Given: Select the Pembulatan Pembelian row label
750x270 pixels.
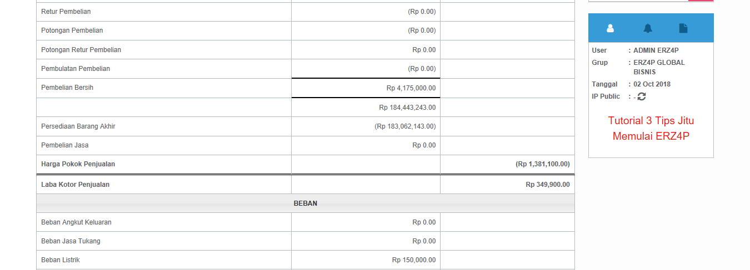Looking at the screenshot, I should click(76, 69).
